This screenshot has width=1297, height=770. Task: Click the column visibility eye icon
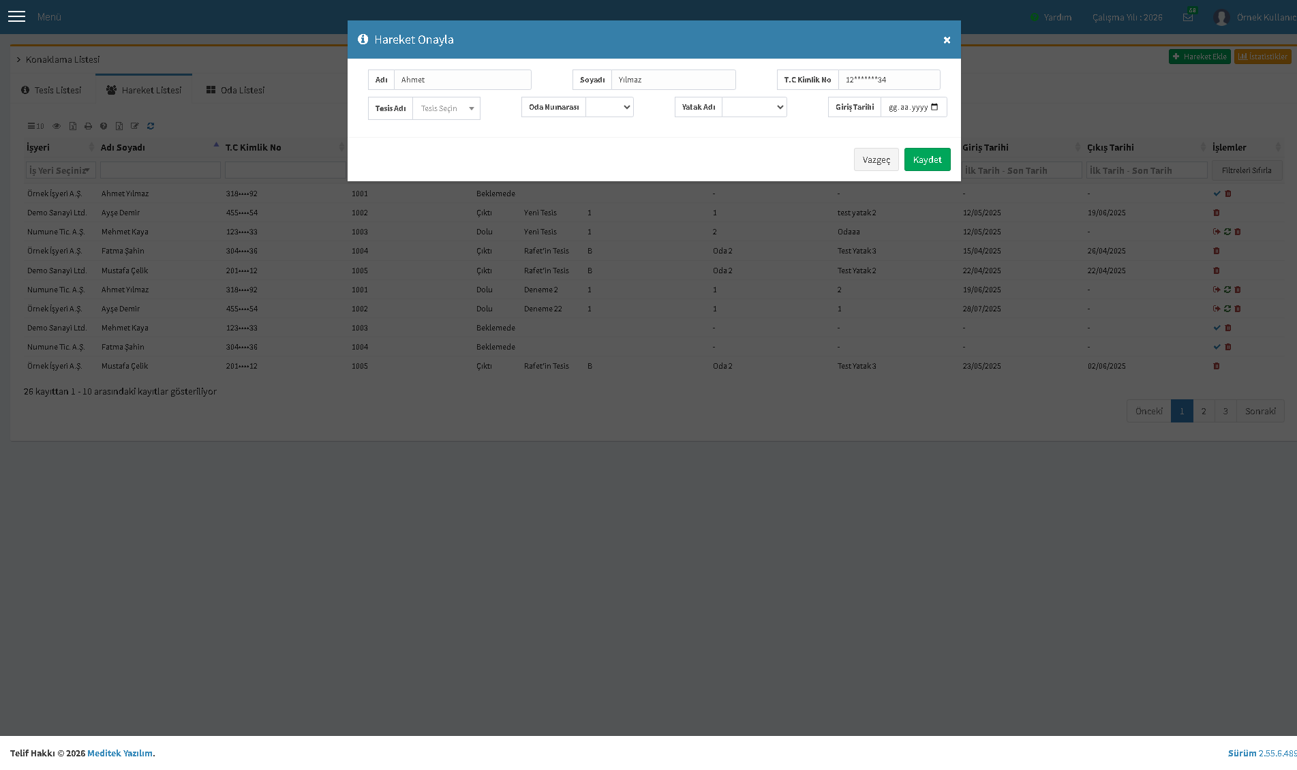[x=57, y=126]
